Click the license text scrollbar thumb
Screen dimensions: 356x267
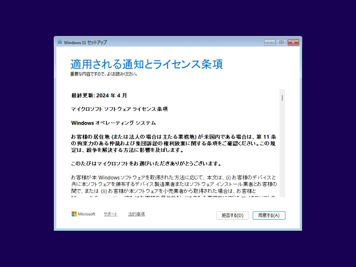point(282,98)
